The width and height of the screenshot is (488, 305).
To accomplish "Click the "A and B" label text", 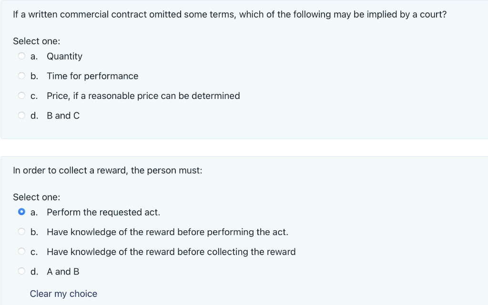I will [63, 272].
